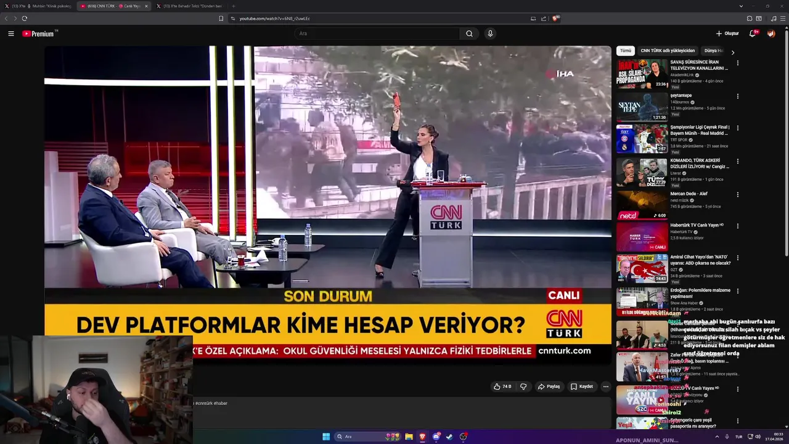The width and height of the screenshot is (789, 444).
Task: Open Amiral Cihat Yaycı'dan 'NATO' uyarısı link
Action: tap(700, 260)
